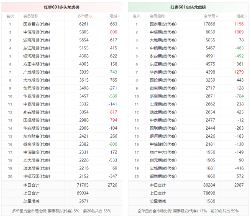Viewport: 251px width, 218px height.
Task: Select 浙商期货(代客) in short table
Action: click(163, 96)
